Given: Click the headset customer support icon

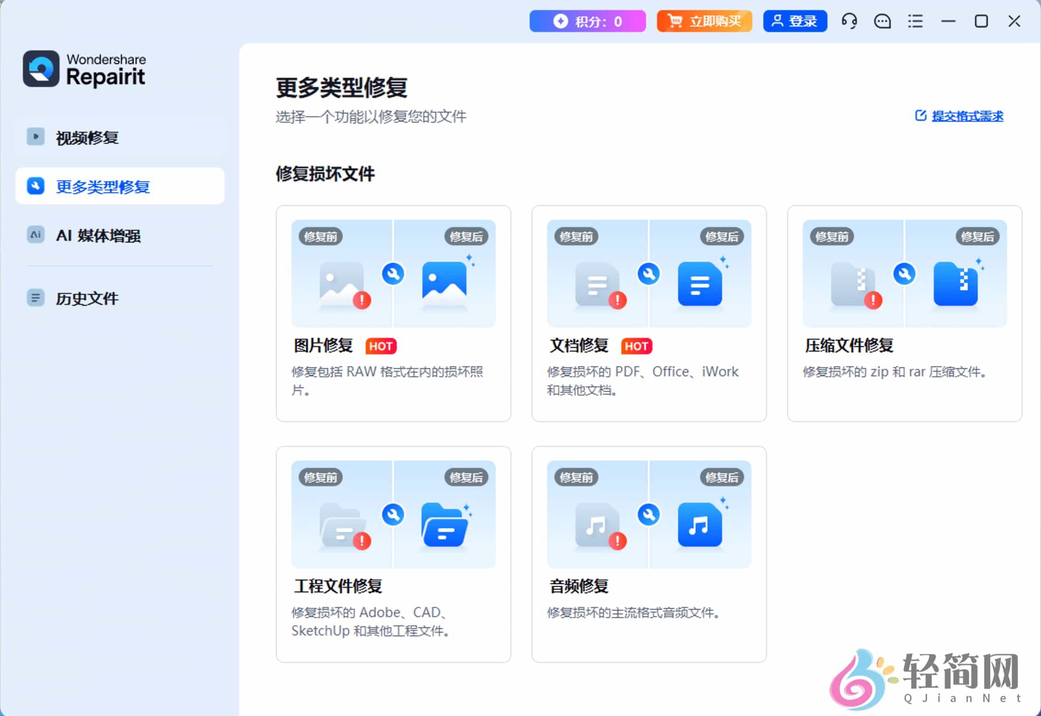Looking at the screenshot, I should (x=849, y=21).
